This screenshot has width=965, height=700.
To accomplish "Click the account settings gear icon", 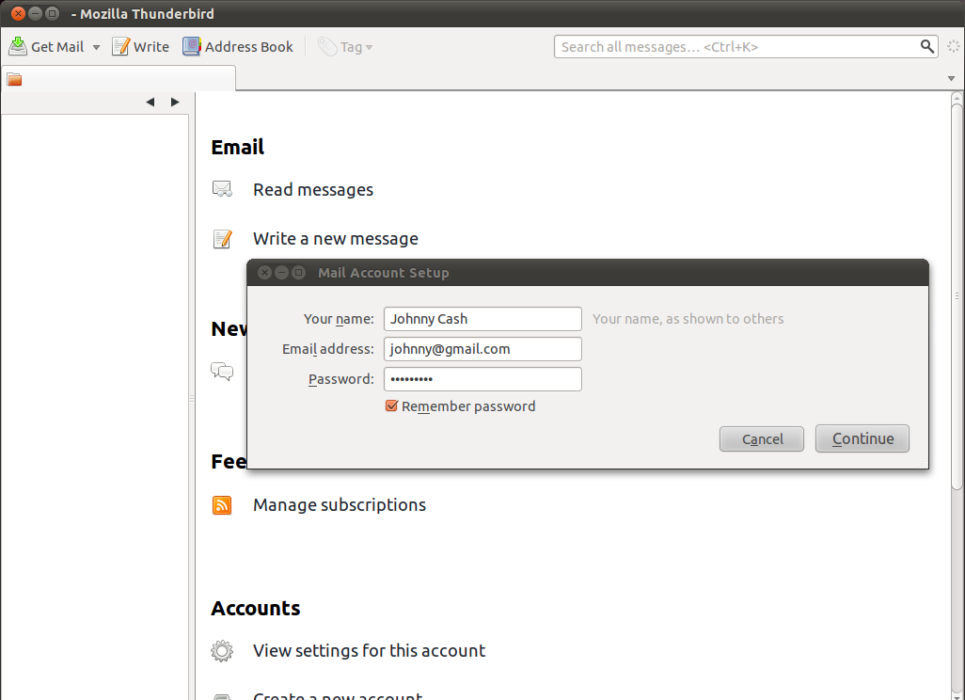I will [x=222, y=651].
